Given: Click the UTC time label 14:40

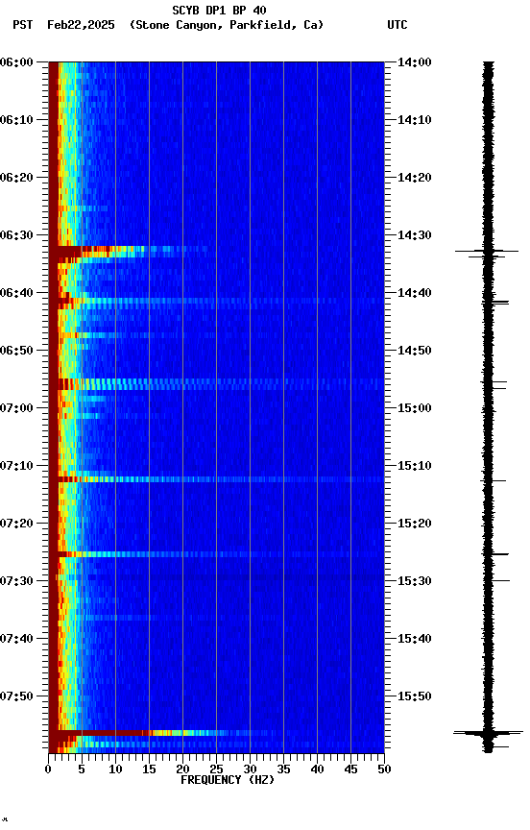Looking at the screenshot, I should (415, 293).
